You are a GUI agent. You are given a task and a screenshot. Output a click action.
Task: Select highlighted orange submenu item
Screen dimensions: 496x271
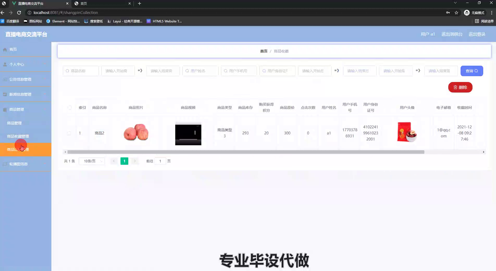pyautogui.click(x=26, y=150)
